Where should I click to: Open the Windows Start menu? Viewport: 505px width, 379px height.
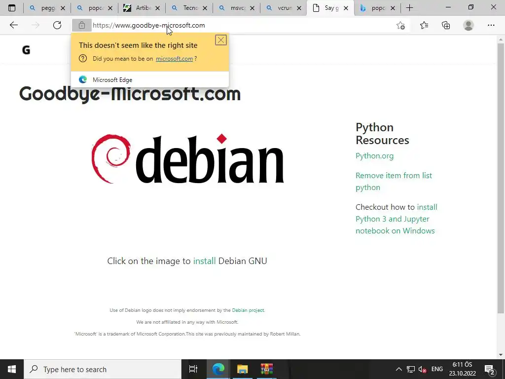pyautogui.click(x=12, y=369)
